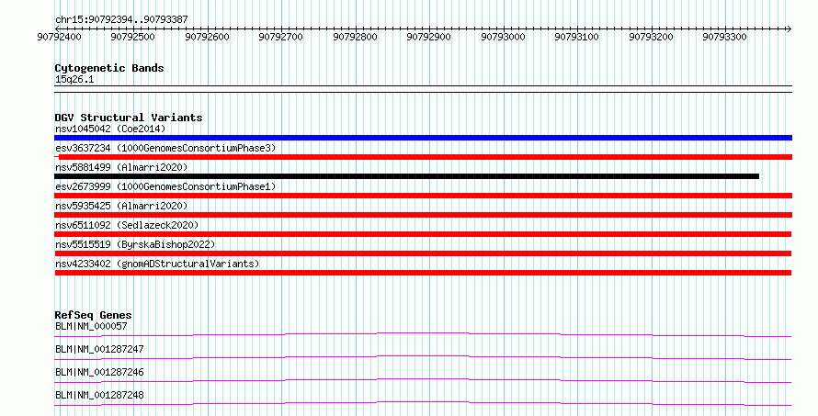
Task: Click ruler position 90792800
Action: [x=356, y=37]
